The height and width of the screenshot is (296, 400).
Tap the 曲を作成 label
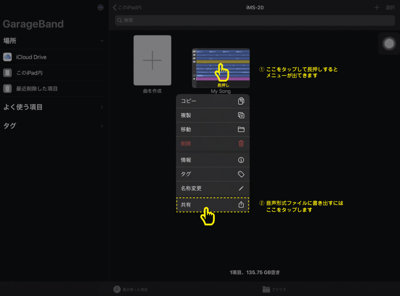152,91
